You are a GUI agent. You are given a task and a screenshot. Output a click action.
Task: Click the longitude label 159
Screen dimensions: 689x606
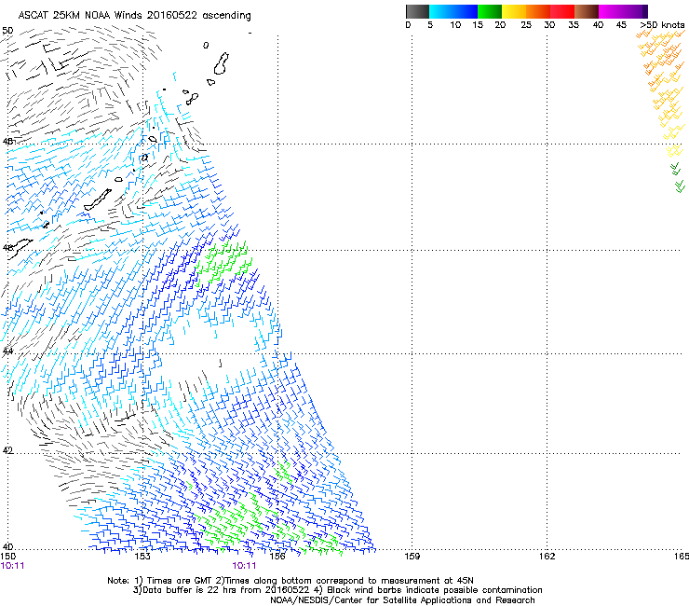click(412, 557)
